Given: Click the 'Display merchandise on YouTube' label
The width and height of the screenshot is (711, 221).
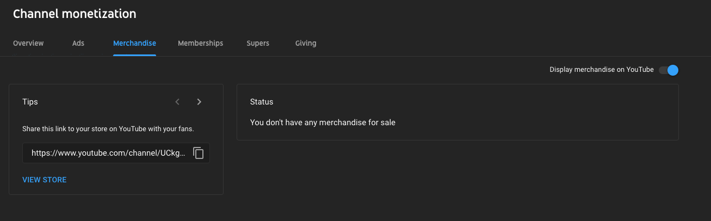Looking at the screenshot, I should point(601,70).
